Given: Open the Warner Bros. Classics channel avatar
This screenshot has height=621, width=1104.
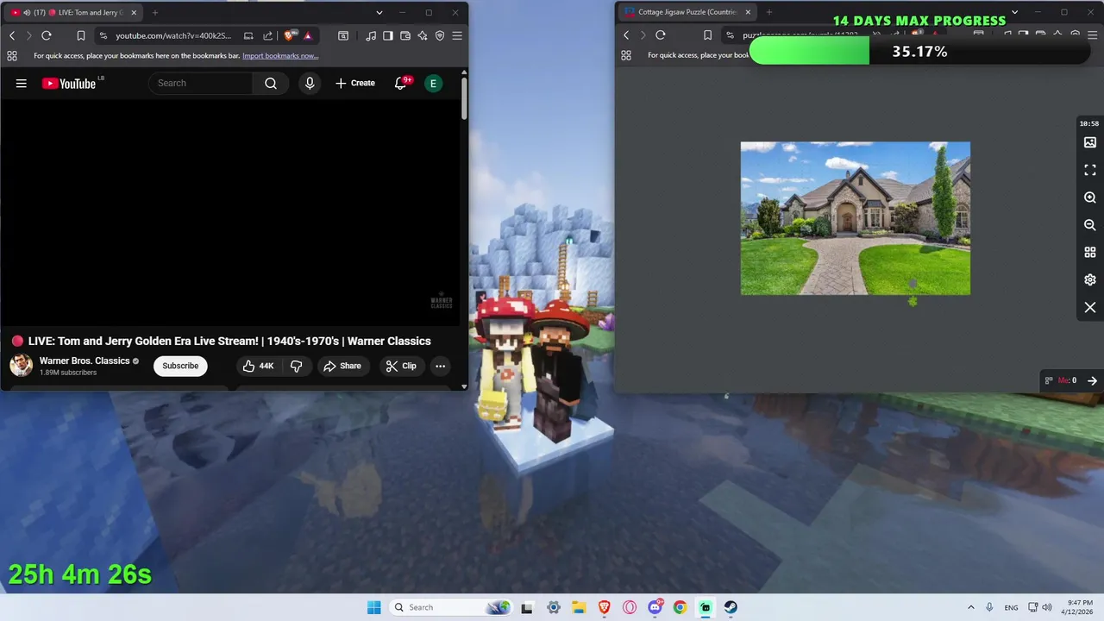Looking at the screenshot, I should coord(22,366).
